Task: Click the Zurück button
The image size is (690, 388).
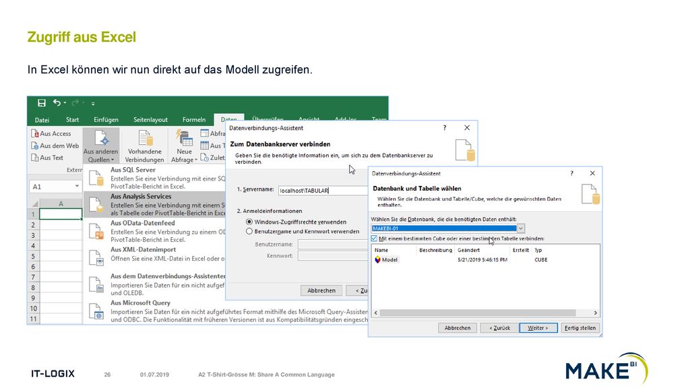Action: (x=499, y=328)
